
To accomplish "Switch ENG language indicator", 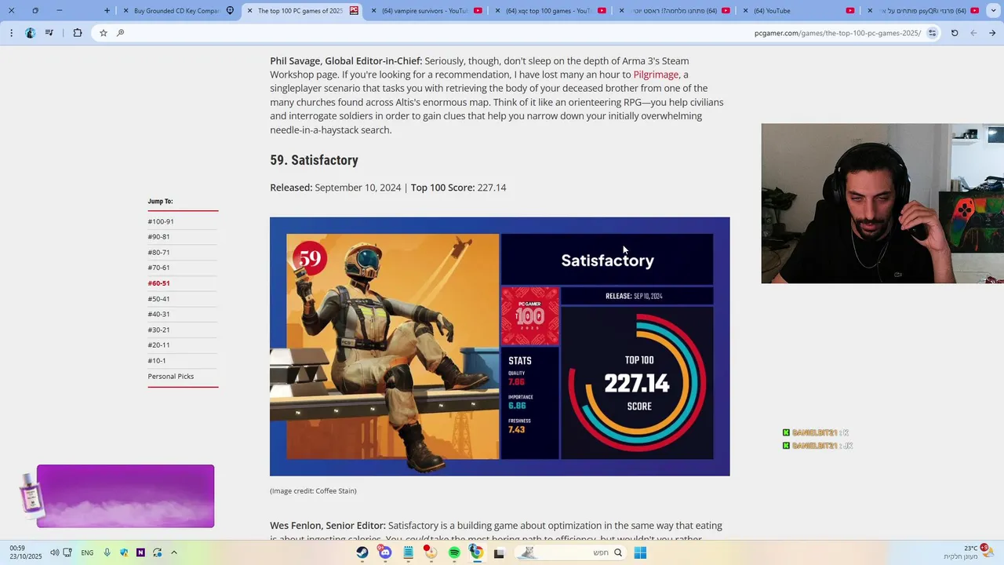I will 87,552.
